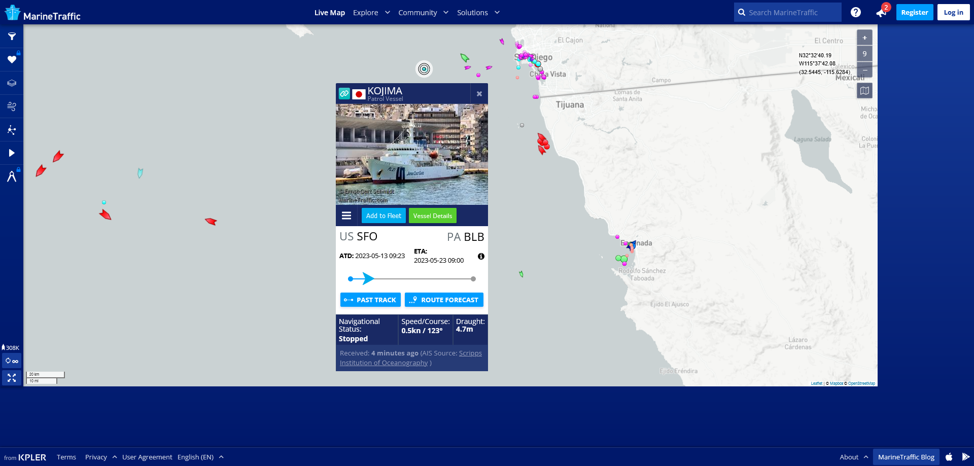Expand the Community dropdown chevron
The image size is (974, 466).
[446, 12]
